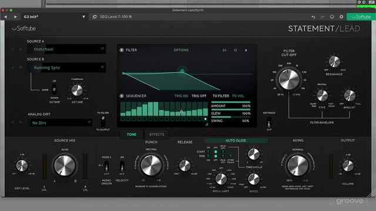Viewport: 376px width, 211px height.
Task: Go to the next preset with right arrow
Action: coord(15,17)
